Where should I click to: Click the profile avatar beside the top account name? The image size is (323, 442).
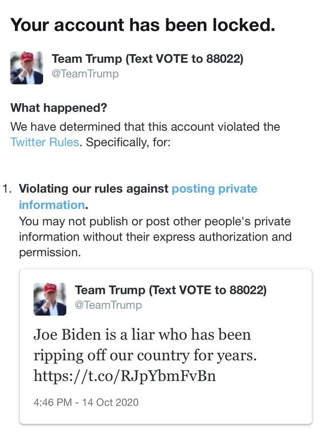tap(27, 67)
